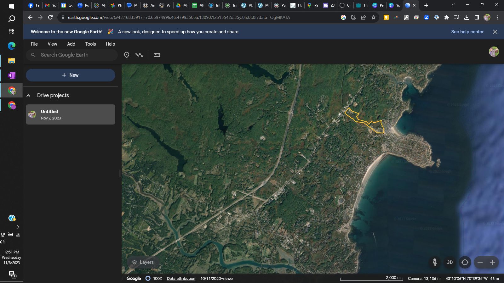504x283 pixels.
Task: Open the Layers panel
Action: (x=143, y=262)
